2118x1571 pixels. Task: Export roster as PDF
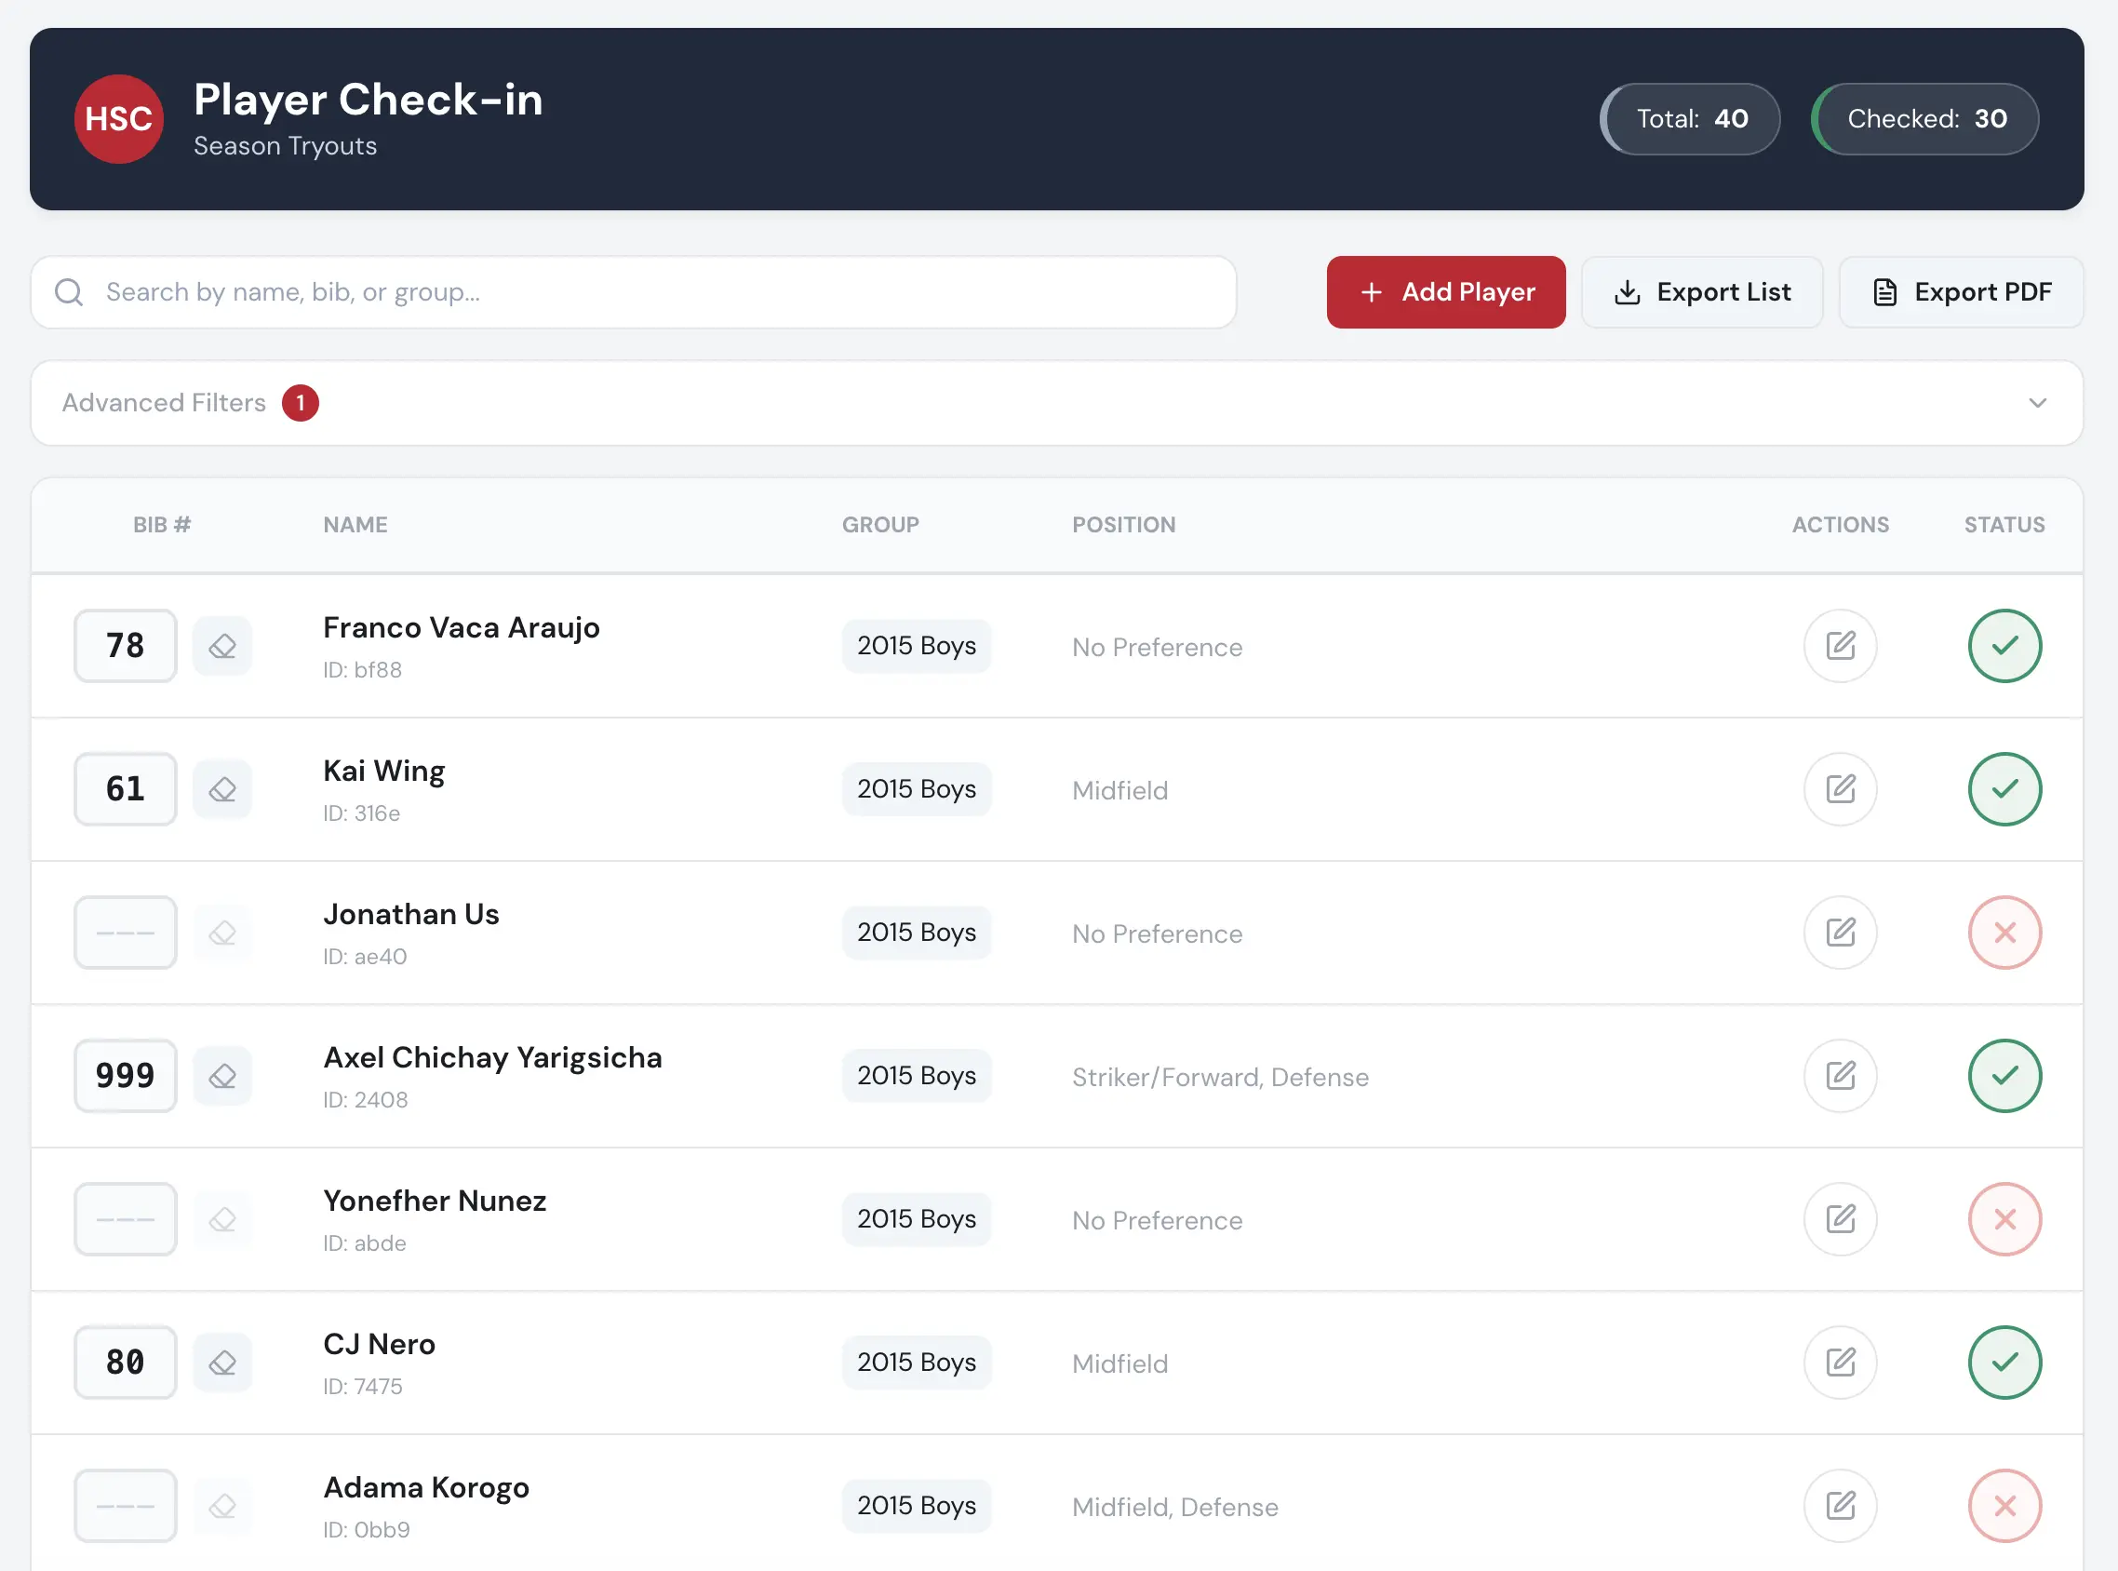click(x=1961, y=292)
